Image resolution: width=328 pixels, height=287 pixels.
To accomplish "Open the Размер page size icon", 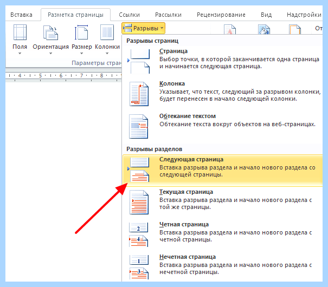I will coord(81,32).
